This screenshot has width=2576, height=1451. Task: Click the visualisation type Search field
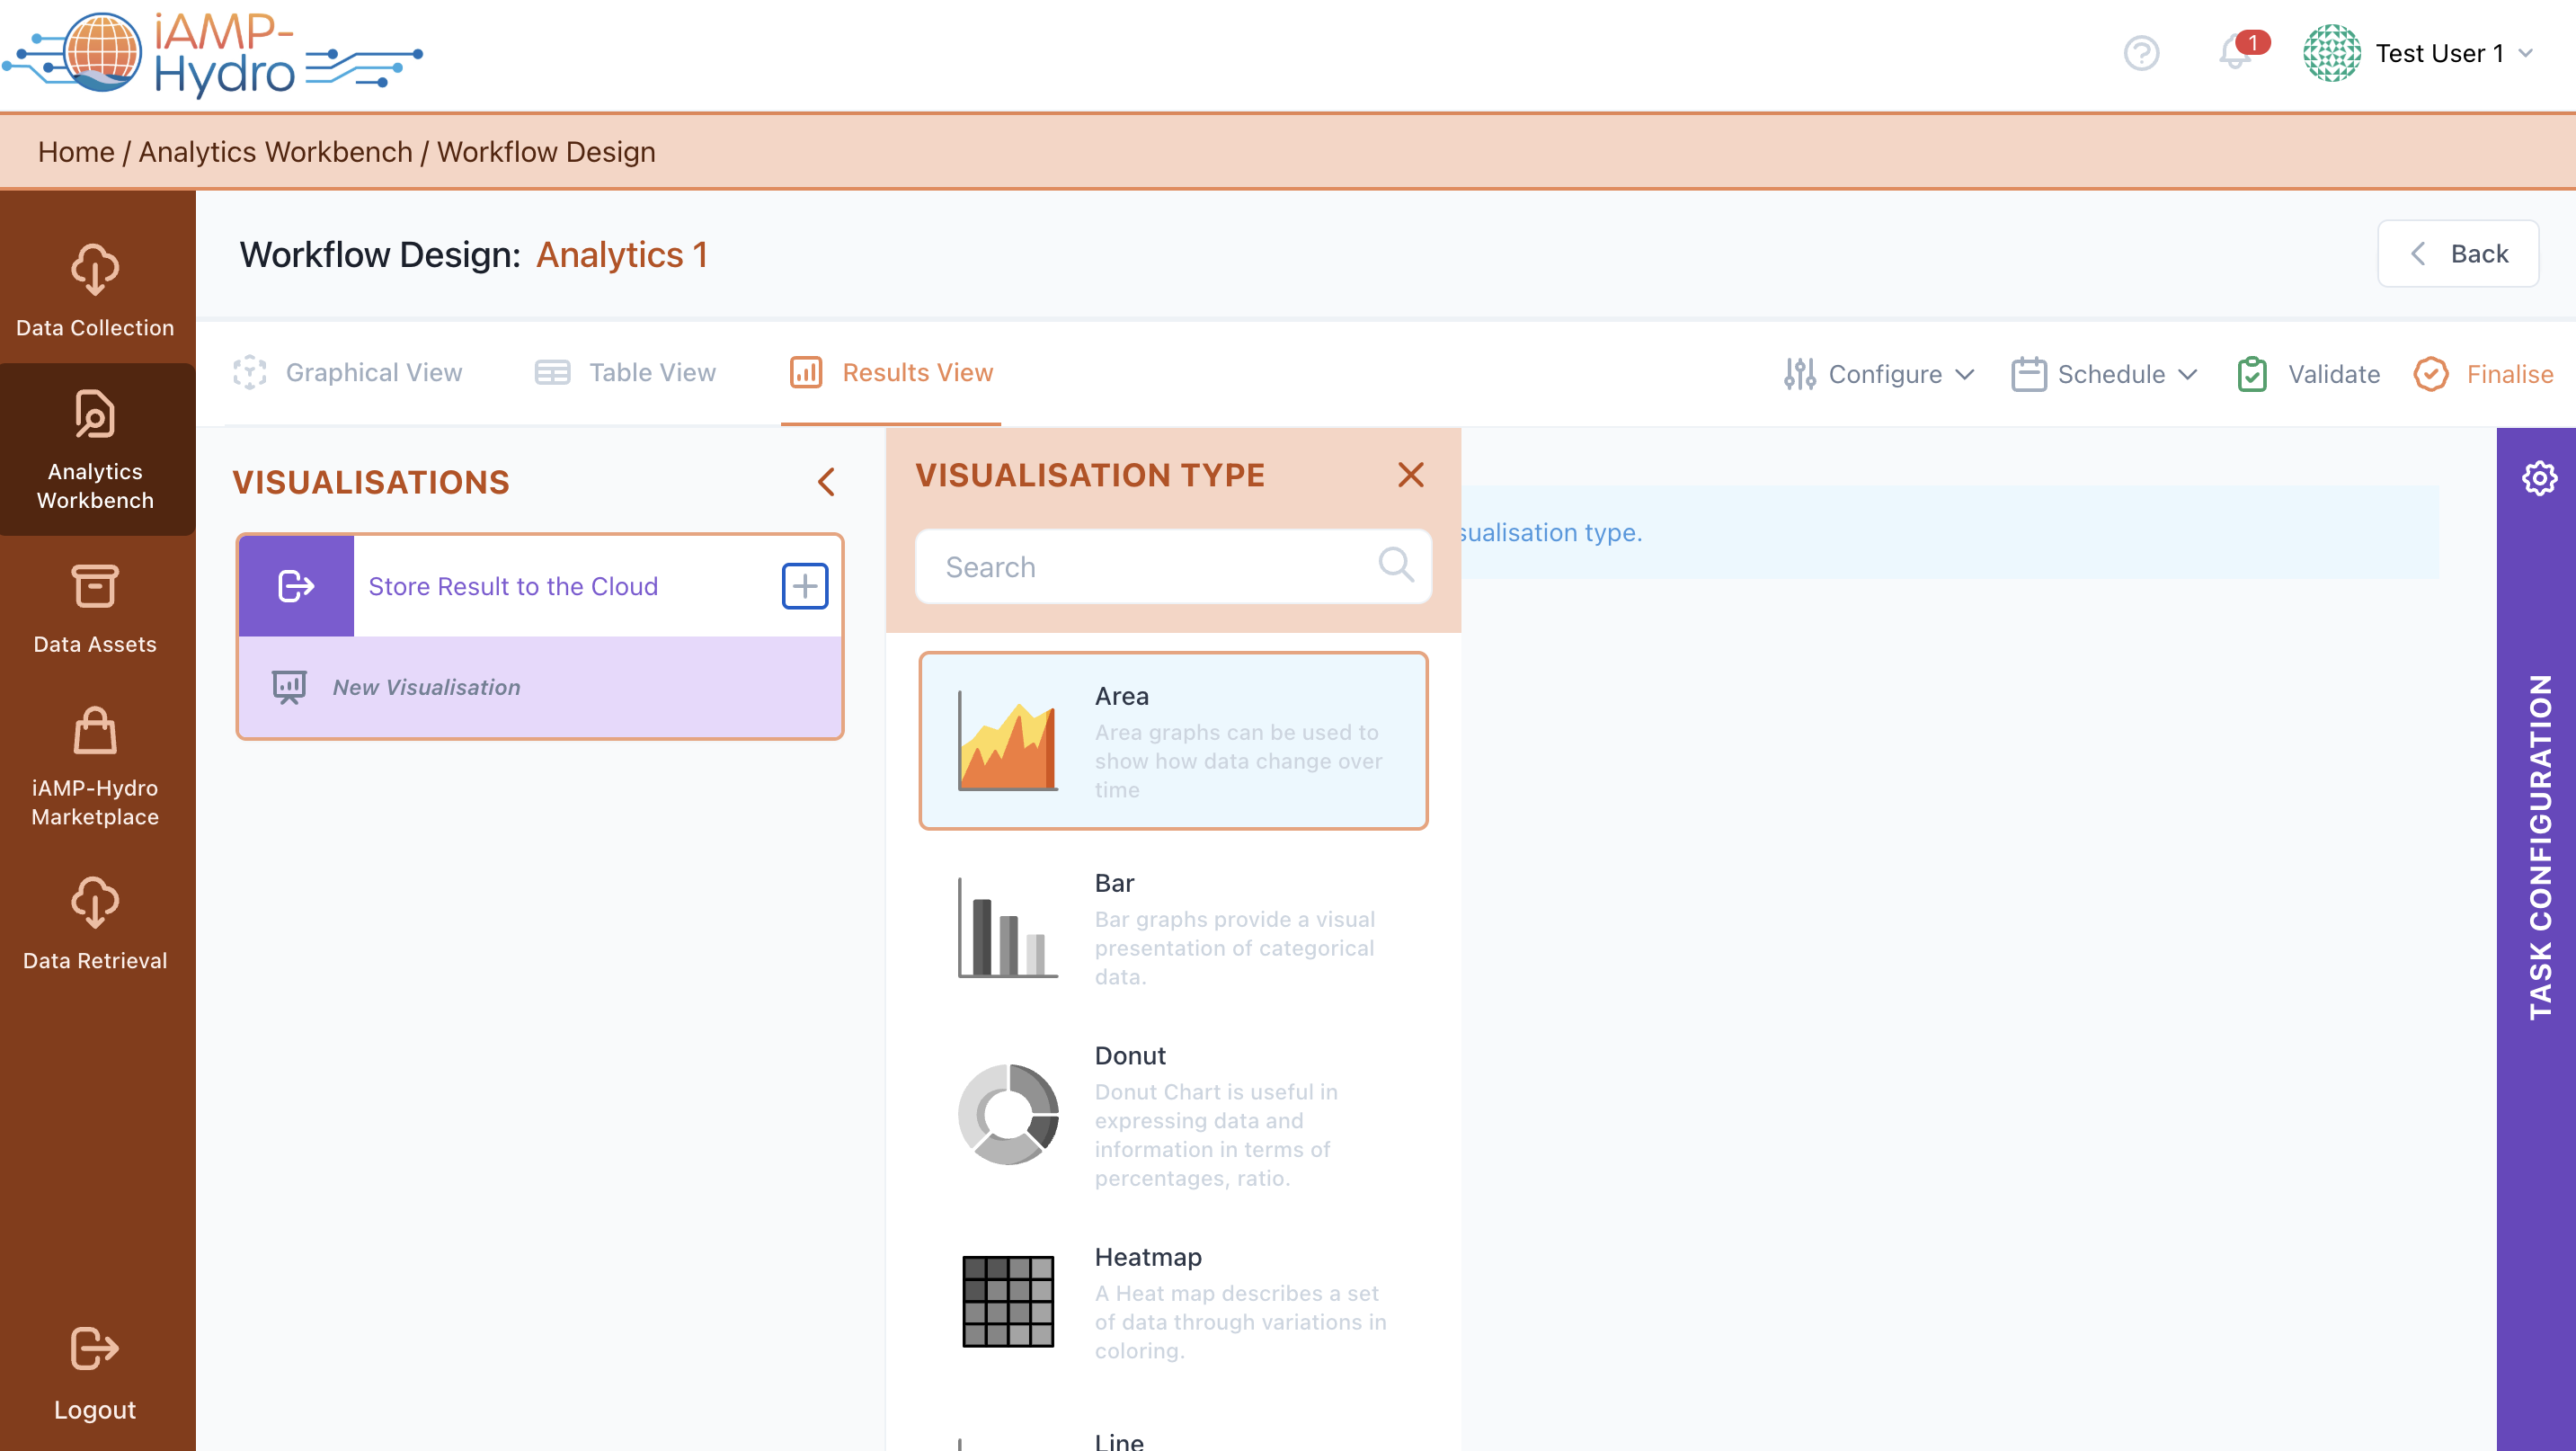click(1150, 567)
